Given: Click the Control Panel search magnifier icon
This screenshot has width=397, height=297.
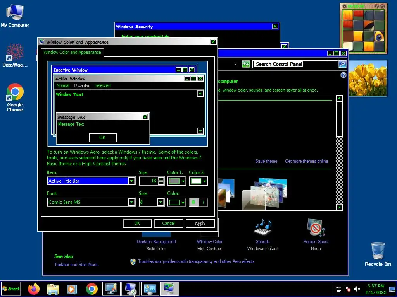Looking at the screenshot, I should [x=342, y=64].
